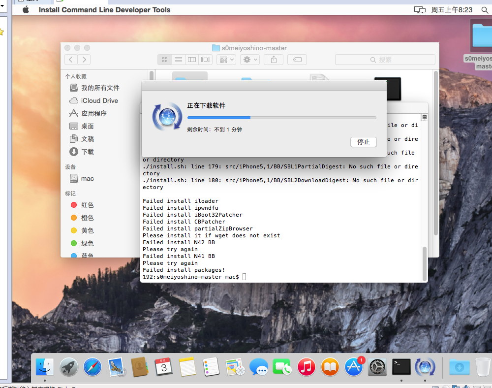Open the Apple menu

(26, 10)
